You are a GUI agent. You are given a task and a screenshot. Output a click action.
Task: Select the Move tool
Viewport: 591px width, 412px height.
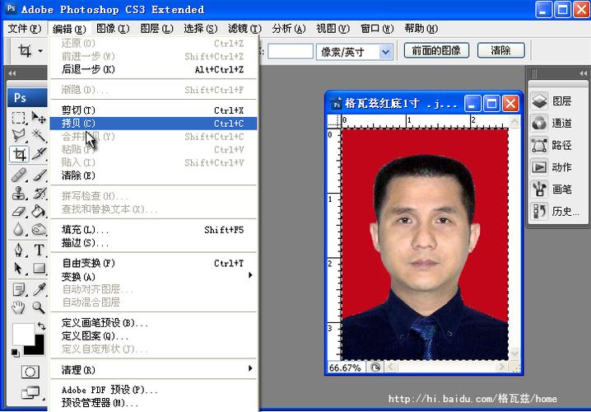tap(39, 118)
